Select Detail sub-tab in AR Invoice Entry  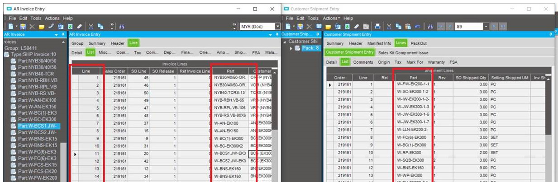click(76, 52)
